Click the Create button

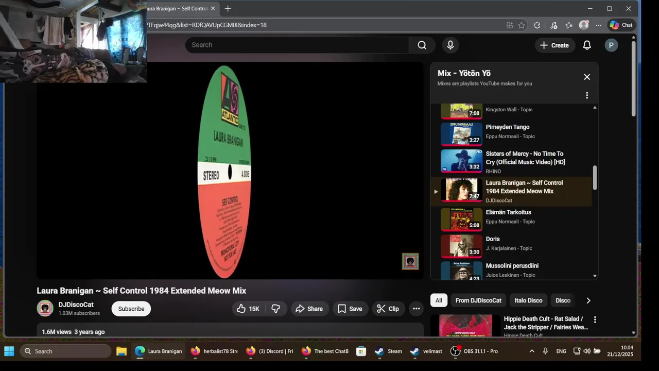pyautogui.click(x=554, y=45)
